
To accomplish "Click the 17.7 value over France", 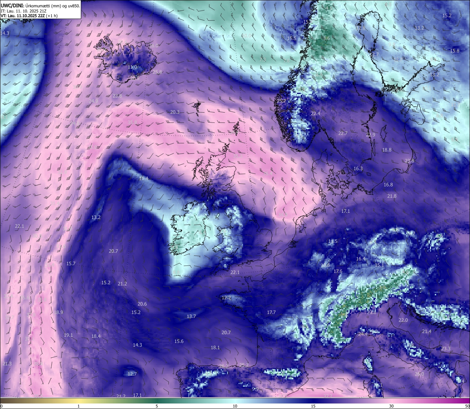I will pos(271,313).
